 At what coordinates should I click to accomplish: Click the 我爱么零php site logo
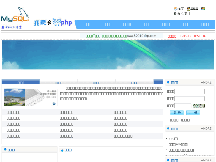coord(53,22)
